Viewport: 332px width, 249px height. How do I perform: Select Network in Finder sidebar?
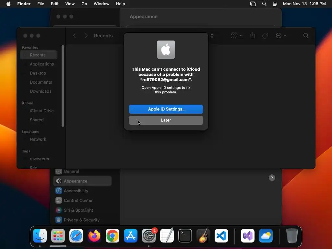[x=39, y=139]
